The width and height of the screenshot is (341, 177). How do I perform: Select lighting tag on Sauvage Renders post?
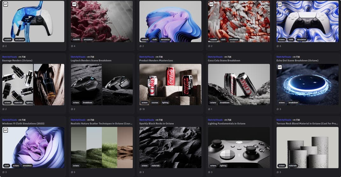pos(29,103)
